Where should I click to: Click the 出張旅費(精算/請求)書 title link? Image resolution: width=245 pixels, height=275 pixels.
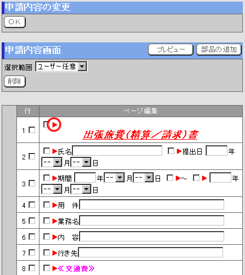pos(140,135)
